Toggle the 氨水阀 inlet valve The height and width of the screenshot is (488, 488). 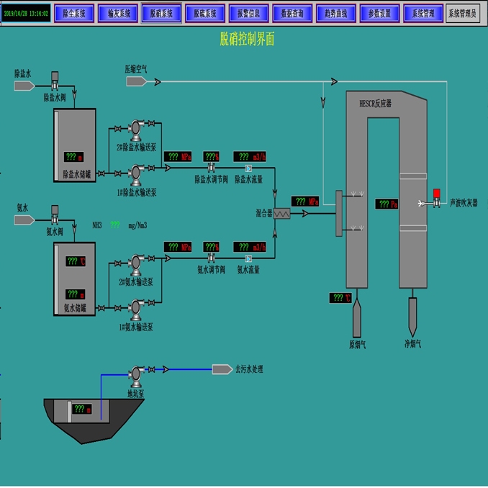point(55,214)
